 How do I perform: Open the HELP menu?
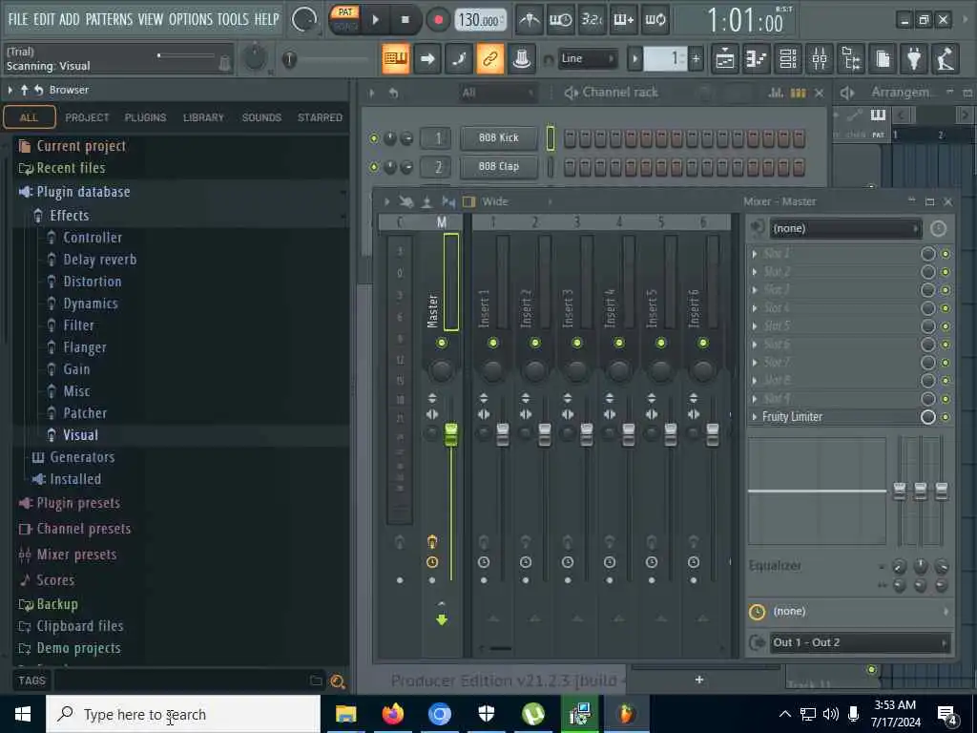click(x=267, y=19)
